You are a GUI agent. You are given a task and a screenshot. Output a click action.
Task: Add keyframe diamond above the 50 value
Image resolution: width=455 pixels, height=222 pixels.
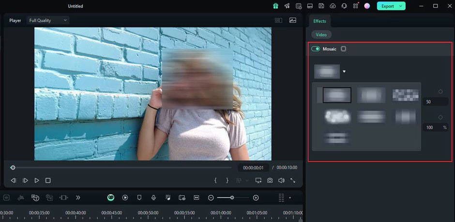(440, 91)
